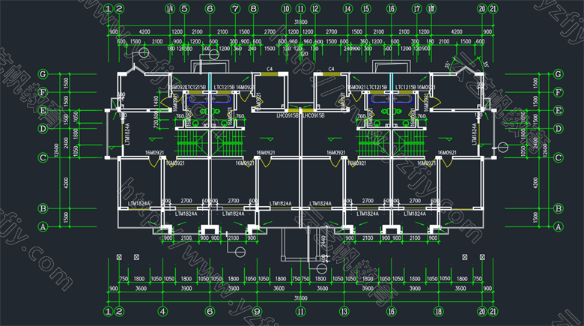Select axis bubble B on the left side
584x326 pixels.
point(43,208)
